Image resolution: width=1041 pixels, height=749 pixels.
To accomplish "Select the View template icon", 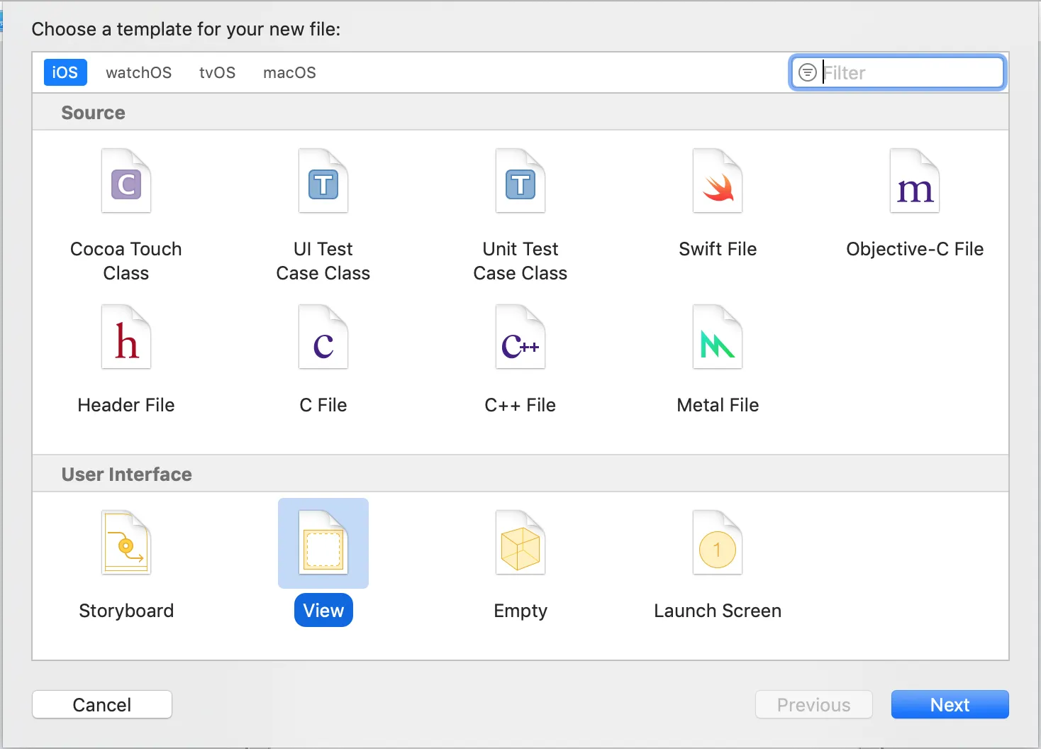I will [x=323, y=543].
